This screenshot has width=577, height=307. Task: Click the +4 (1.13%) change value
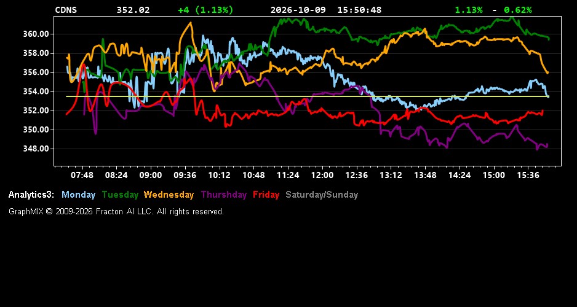(205, 10)
